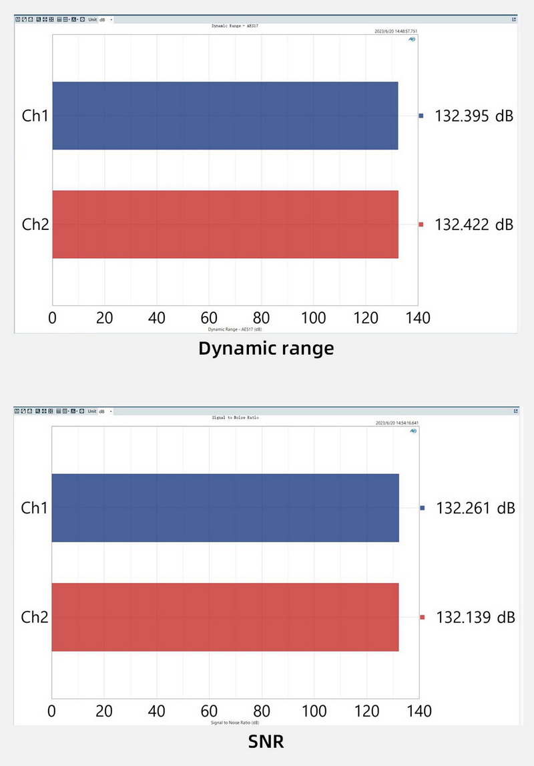Click the blue Ch1 bar in Dynamic Range chart
The height and width of the screenshot is (766, 534).
coord(225,116)
